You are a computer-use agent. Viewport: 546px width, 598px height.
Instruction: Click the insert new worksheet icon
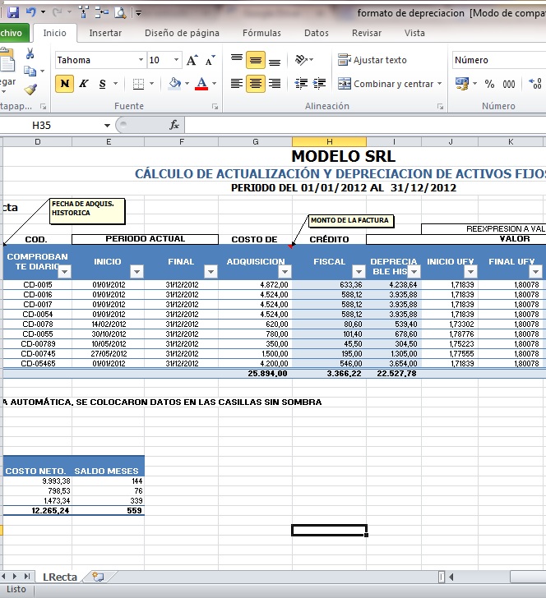(98, 577)
